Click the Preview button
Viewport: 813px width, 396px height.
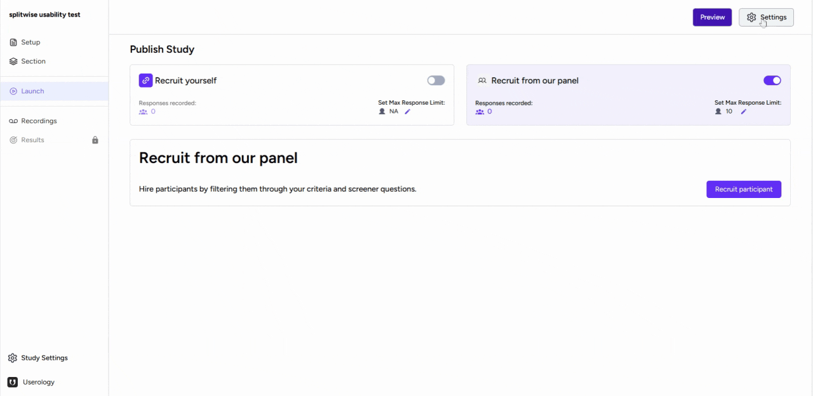pyautogui.click(x=712, y=17)
